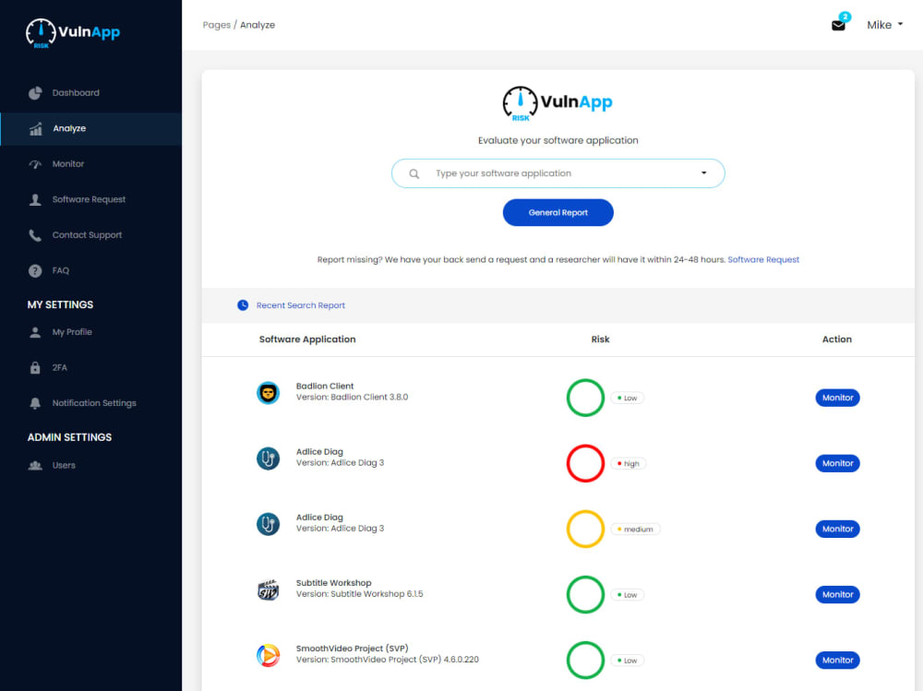Follow the Software Request link
Viewport: 923px width, 691px height.
point(763,259)
